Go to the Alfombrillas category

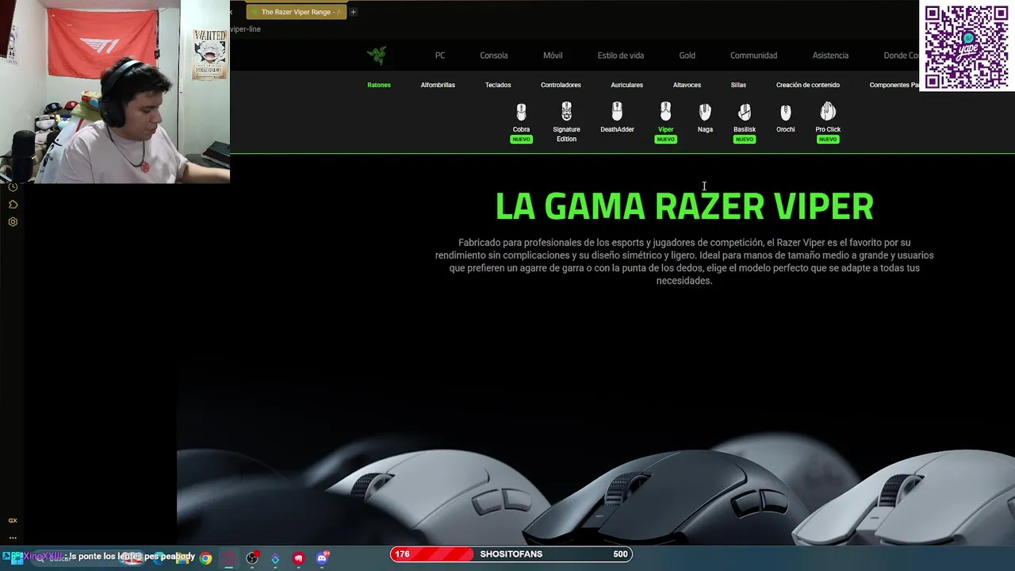[x=438, y=85]
